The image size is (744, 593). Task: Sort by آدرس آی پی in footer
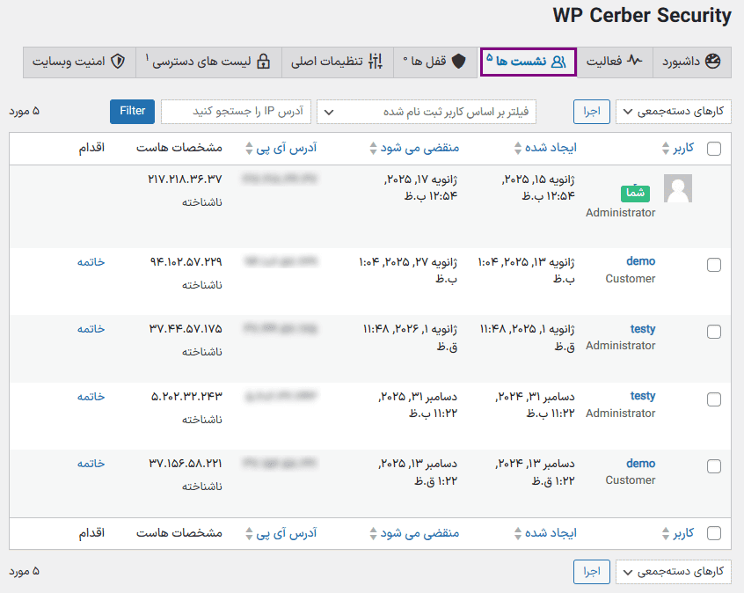[x=286, y=533]
